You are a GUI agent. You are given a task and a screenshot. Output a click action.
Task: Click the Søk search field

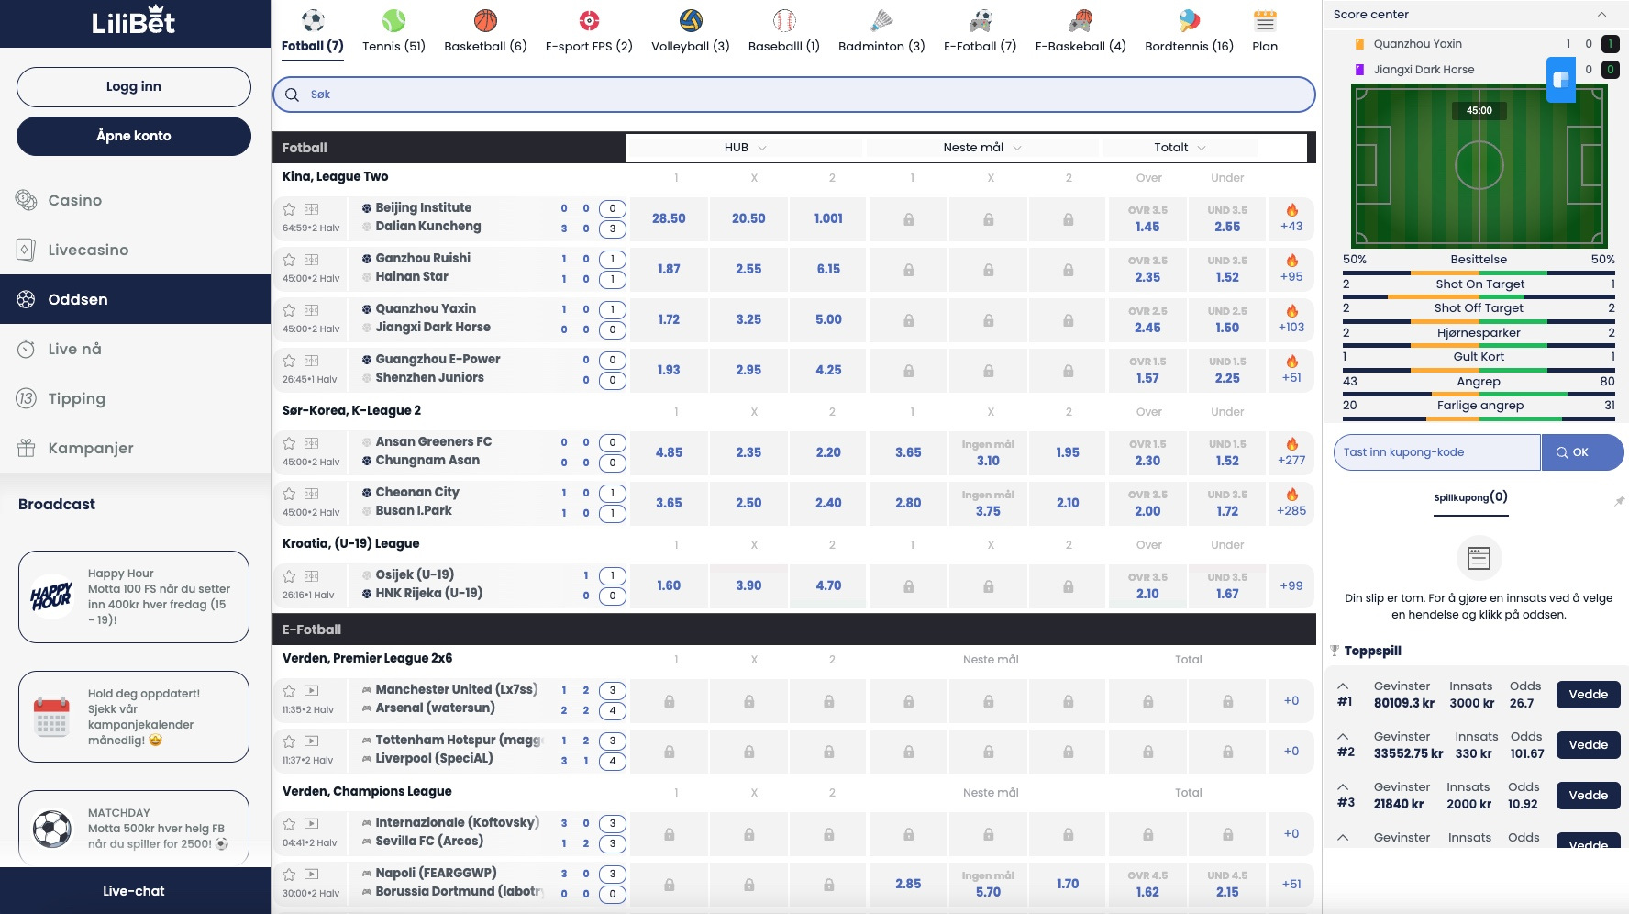[793, 95]
